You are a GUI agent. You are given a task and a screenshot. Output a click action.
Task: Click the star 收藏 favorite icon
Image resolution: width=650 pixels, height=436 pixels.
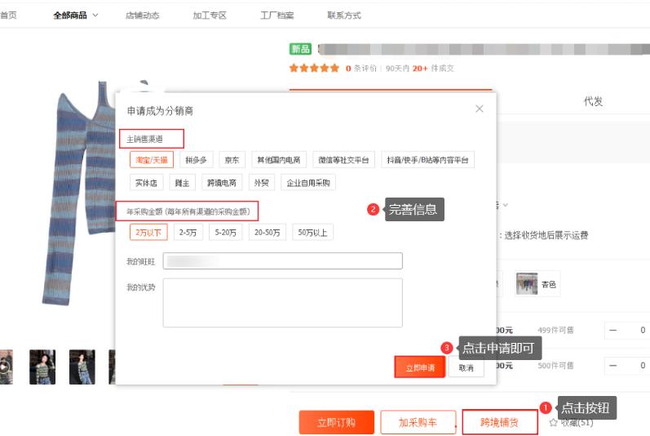point(554,422)
